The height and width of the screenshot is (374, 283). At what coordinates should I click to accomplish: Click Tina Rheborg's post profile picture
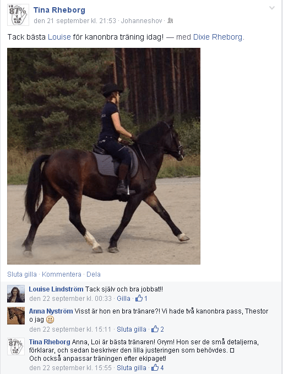point(18,15)
